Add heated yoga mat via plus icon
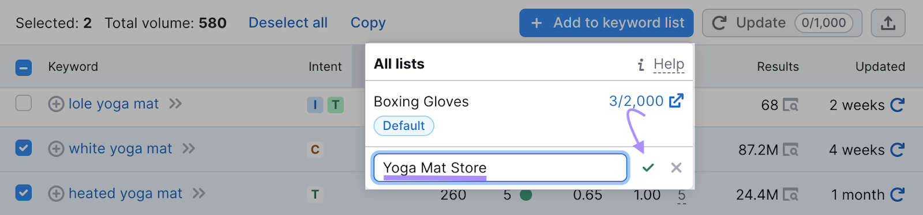The width and height of the screenshot is (923, 215). pos(56,194)
